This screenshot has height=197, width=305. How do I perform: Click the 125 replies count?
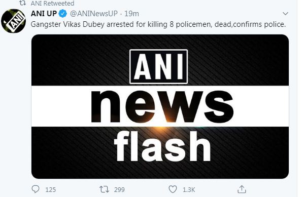click(51, 189)
